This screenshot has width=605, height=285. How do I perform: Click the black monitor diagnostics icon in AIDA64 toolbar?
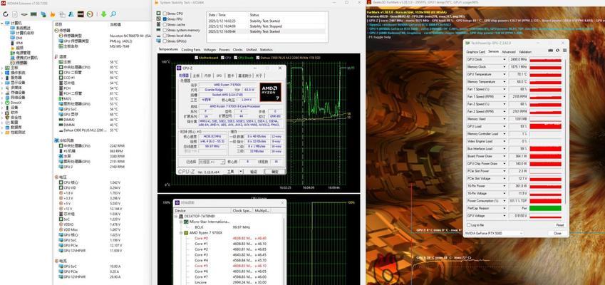[x=81, y=14]
